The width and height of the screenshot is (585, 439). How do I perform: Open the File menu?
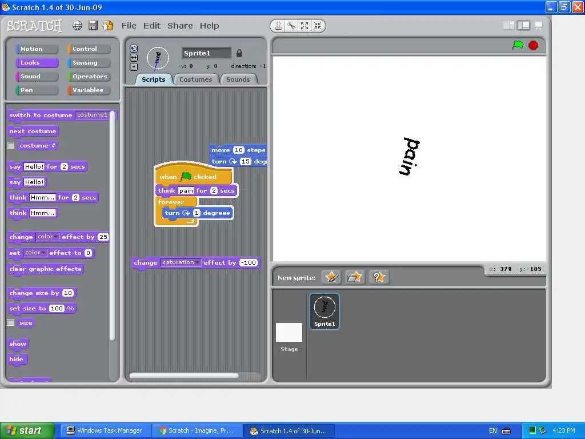point(129,26)
